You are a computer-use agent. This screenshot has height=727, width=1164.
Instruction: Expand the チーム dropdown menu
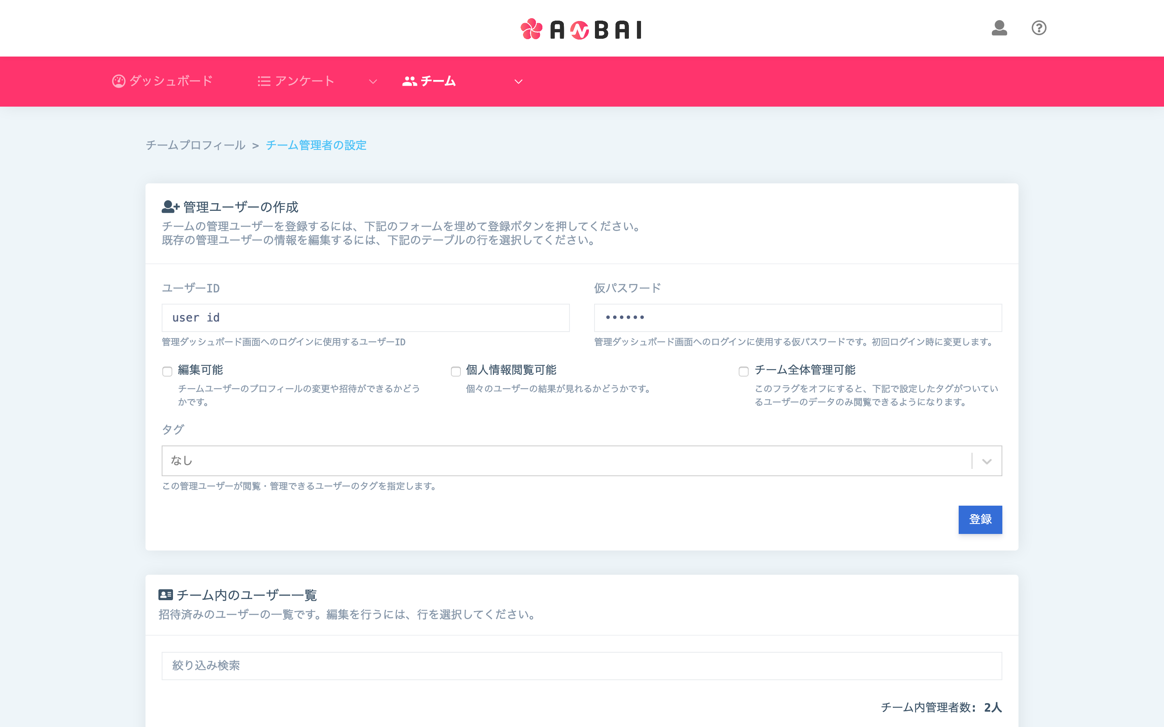pos(518,82)
